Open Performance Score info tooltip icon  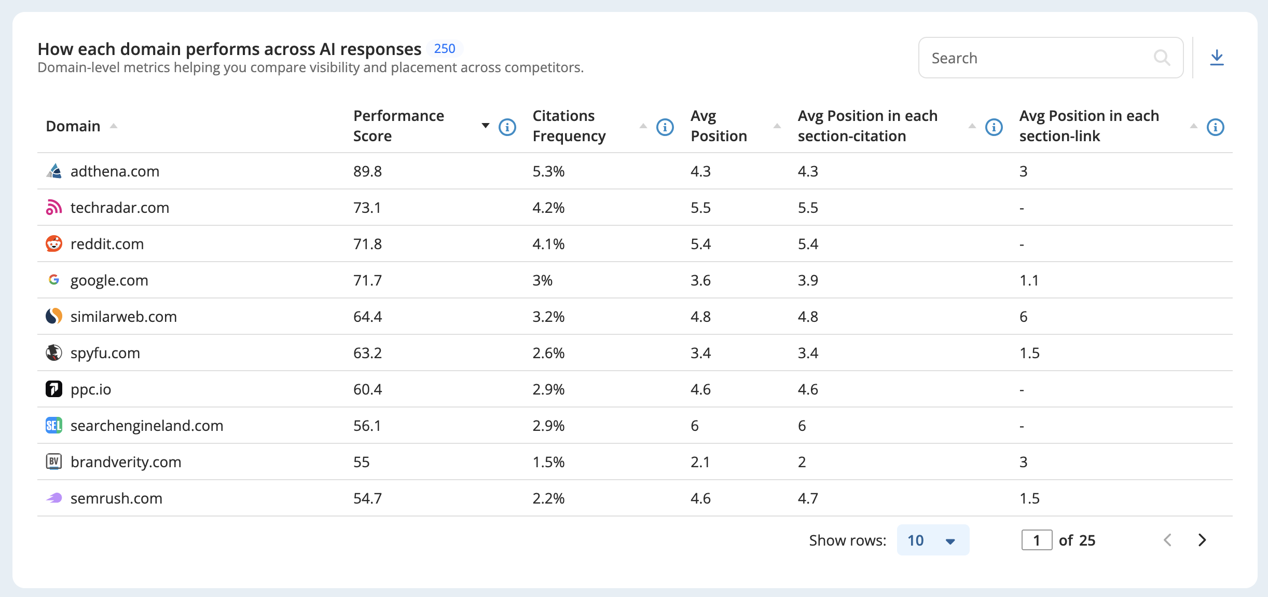coord(507,127)
